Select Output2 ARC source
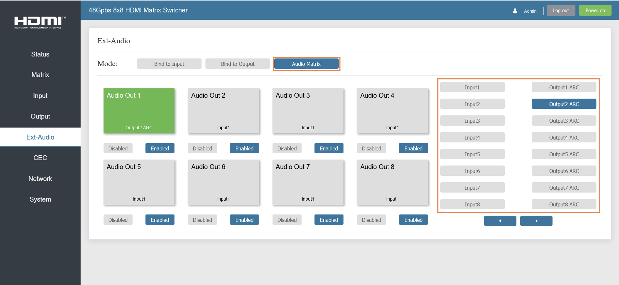 [x=564, y=104]
